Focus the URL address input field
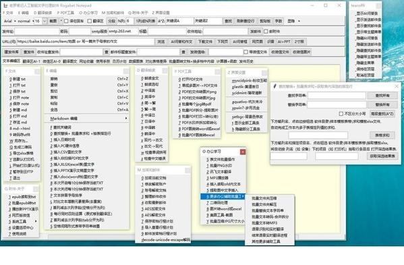The width and height of the screenshot is (404, 265). point(85,41)
